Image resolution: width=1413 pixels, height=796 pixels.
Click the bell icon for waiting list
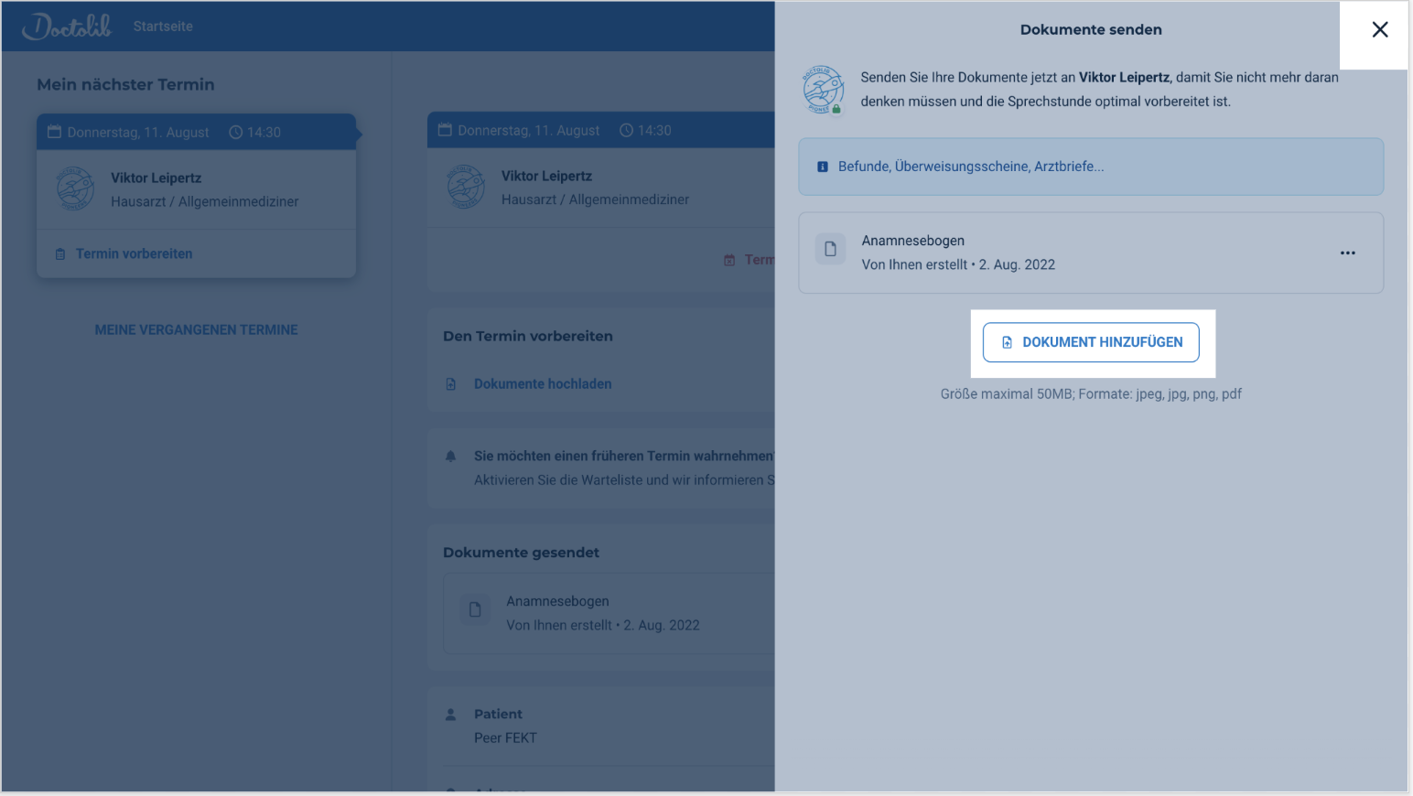click(450, 456)
